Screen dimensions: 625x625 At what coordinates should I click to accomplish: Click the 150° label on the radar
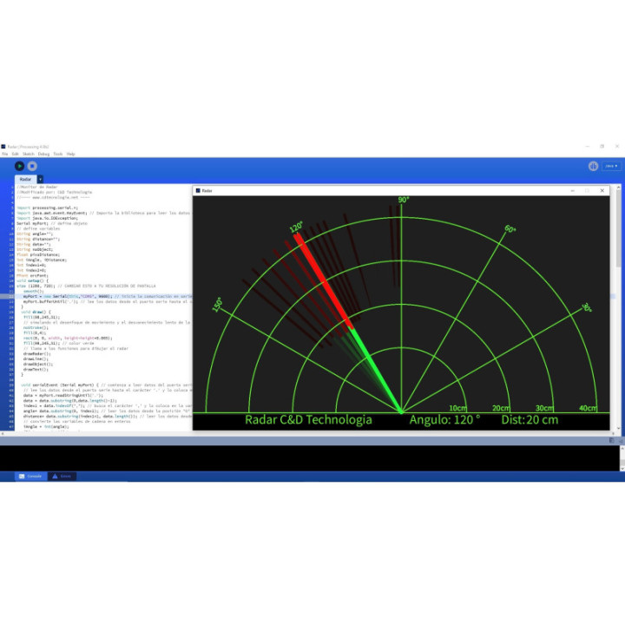217,305
